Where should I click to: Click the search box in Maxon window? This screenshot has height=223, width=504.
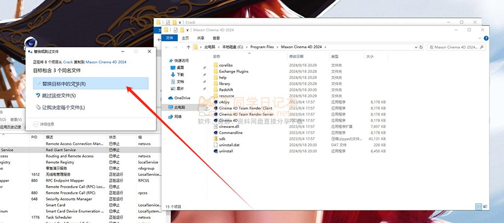pos(456,47)
